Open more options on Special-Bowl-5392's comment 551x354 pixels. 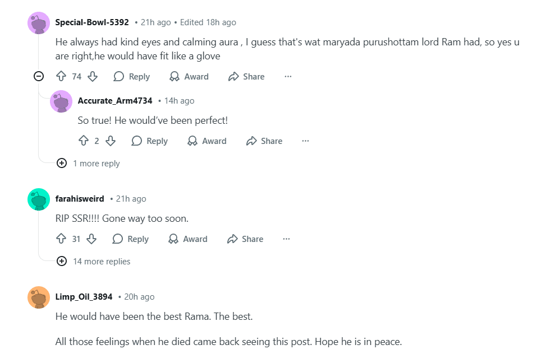pos(288,77)
